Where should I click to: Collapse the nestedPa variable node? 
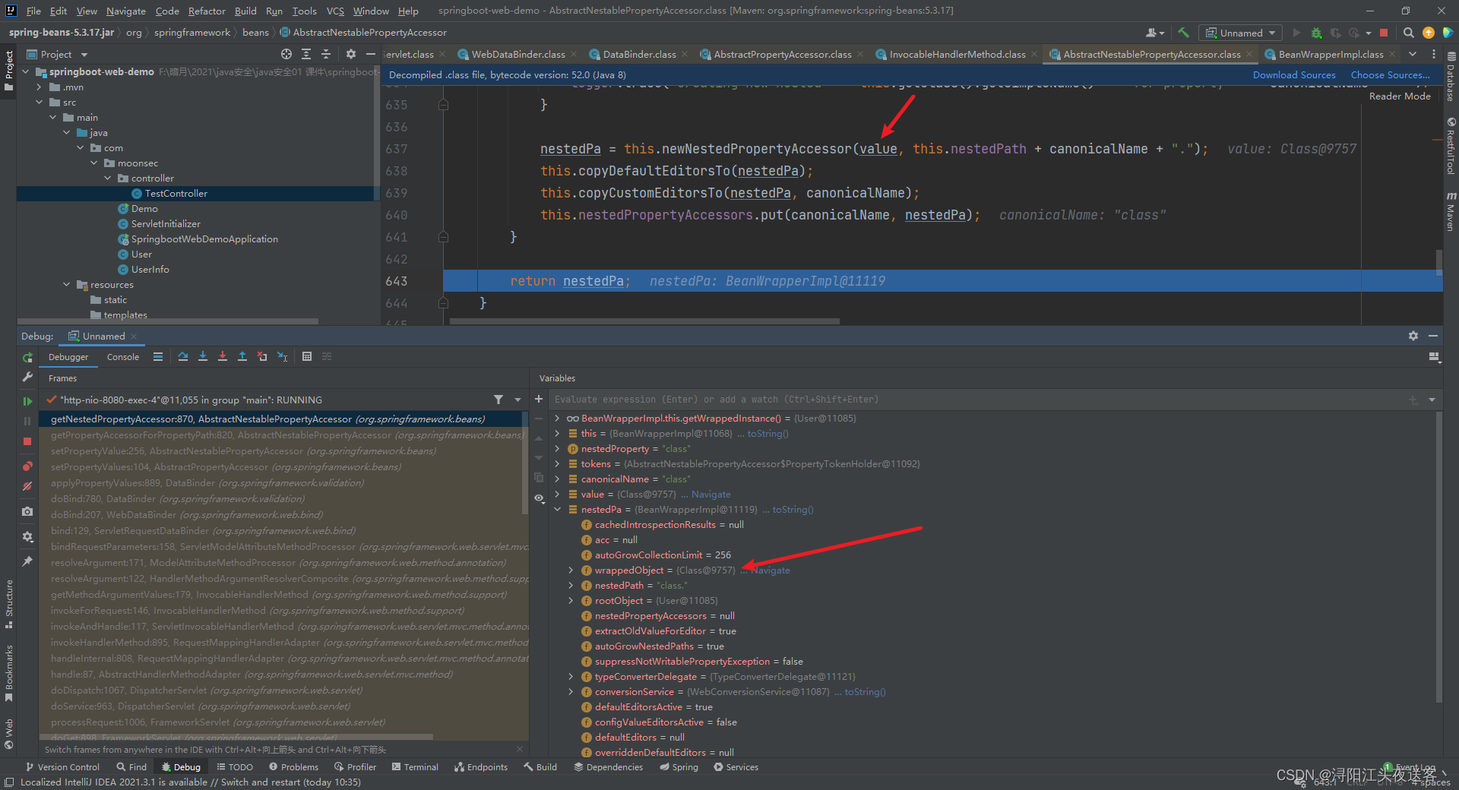557,510
